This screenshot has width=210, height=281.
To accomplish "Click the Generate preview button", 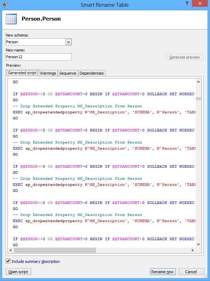I will point(184,57).
